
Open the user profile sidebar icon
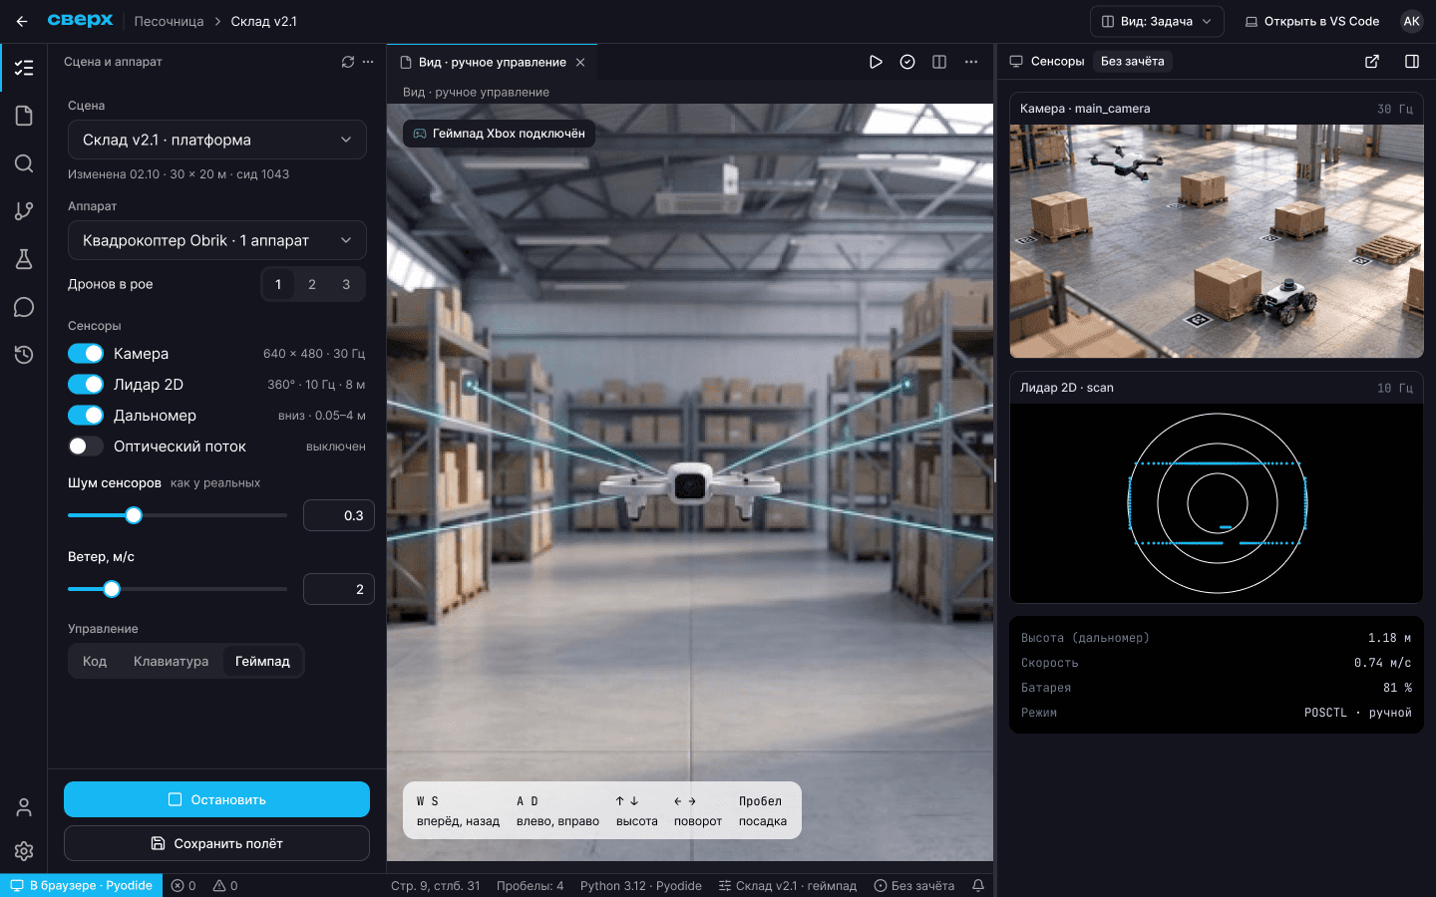click(x=24, y=807)
